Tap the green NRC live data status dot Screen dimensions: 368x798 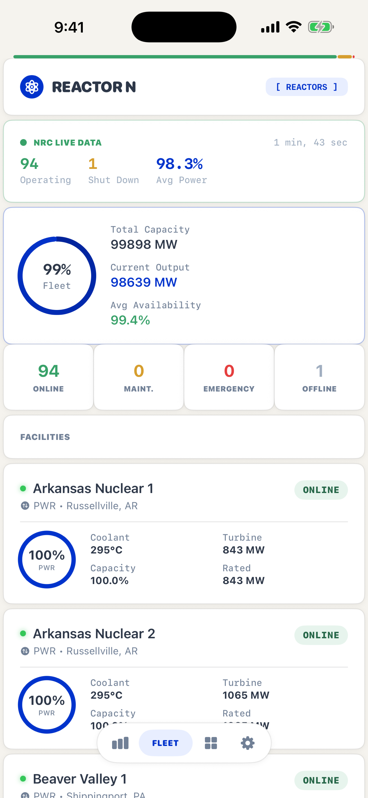click(23, 142)
